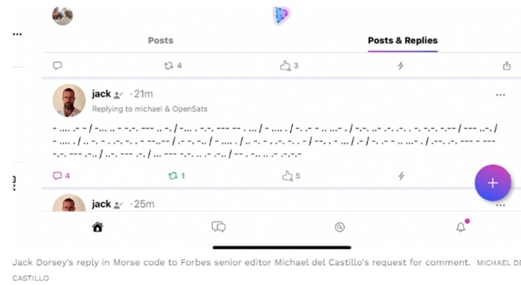Open the Home feed icon

(x=98, y=227)
